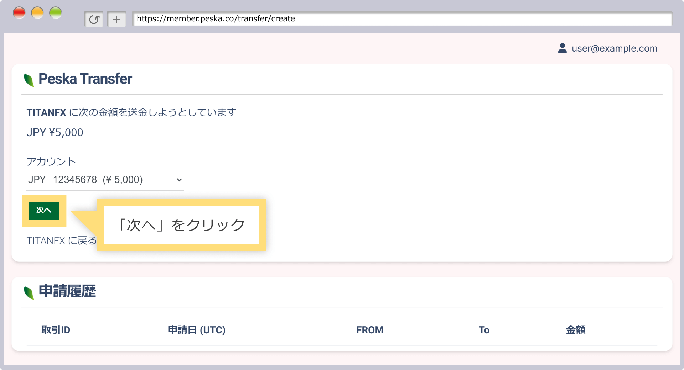Click the leaf icon beside 申請履歴

coord(29,292)
